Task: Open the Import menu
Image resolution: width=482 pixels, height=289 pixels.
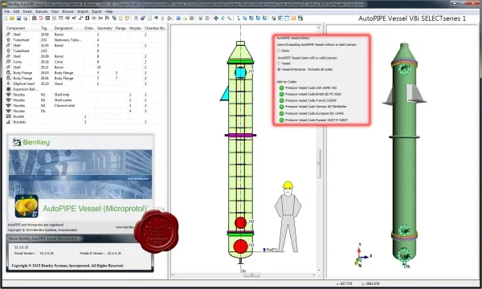Action: coord(83,11)
